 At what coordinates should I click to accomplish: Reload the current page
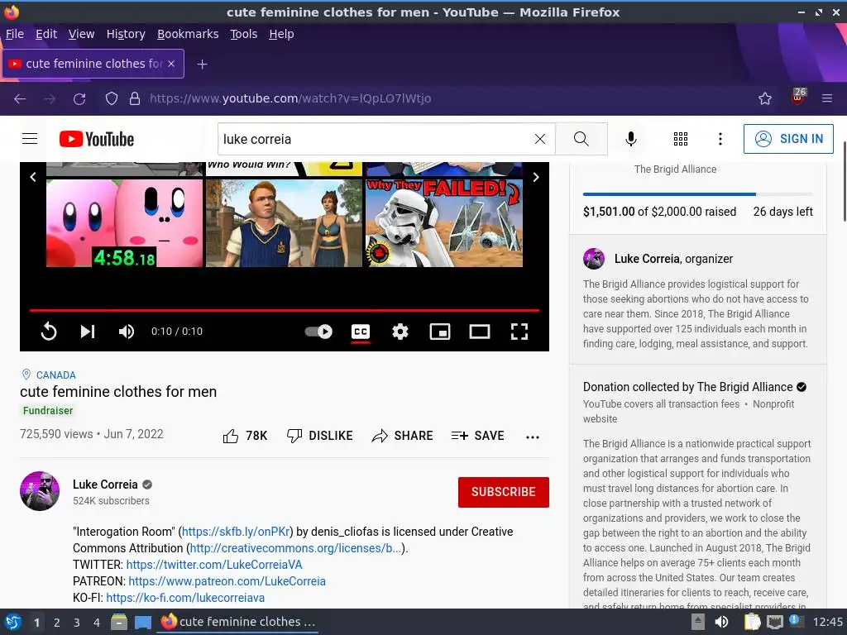(x=79, y=98)
